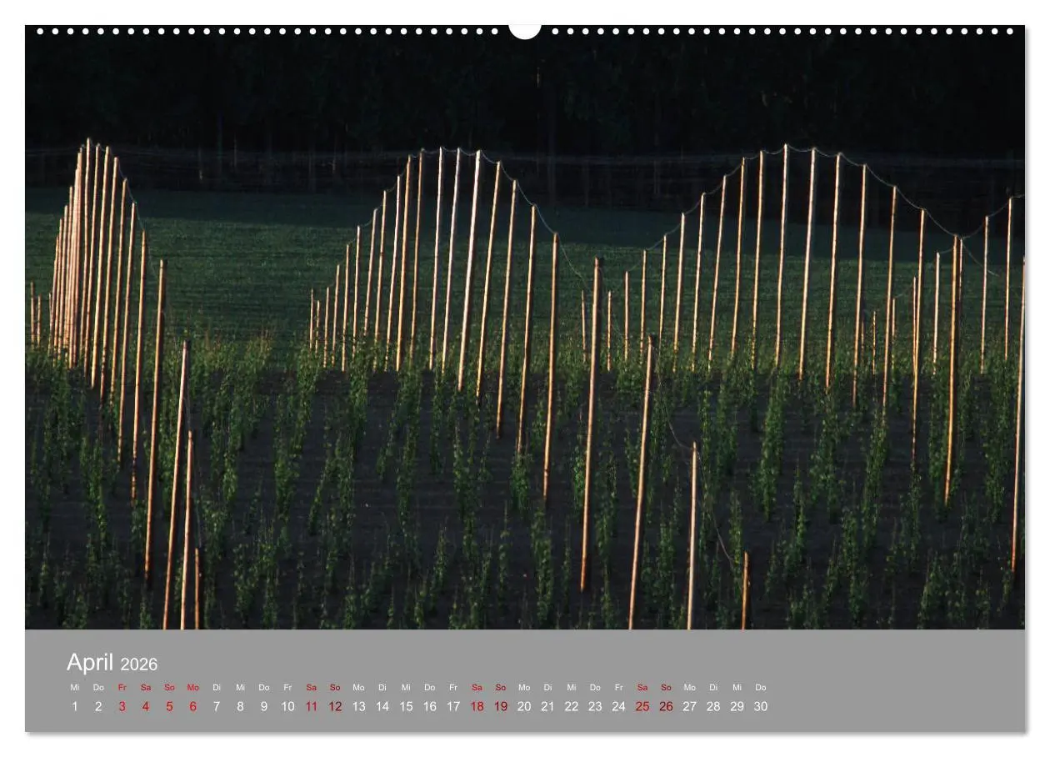
Task: Pick Saturday date 25
Action: pyautogui.click(x=642, y=706)
